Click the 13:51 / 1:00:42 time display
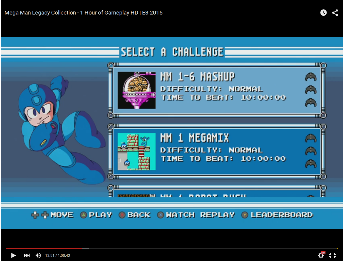 coord(58,256)
